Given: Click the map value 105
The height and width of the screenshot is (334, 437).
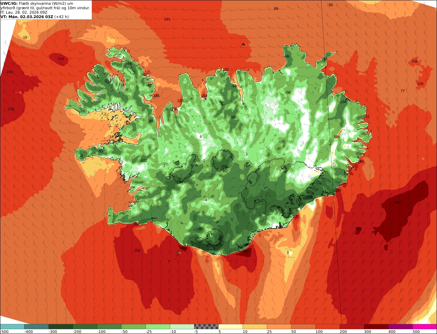Looking at the screenshot, I should (x=420, y=84).
